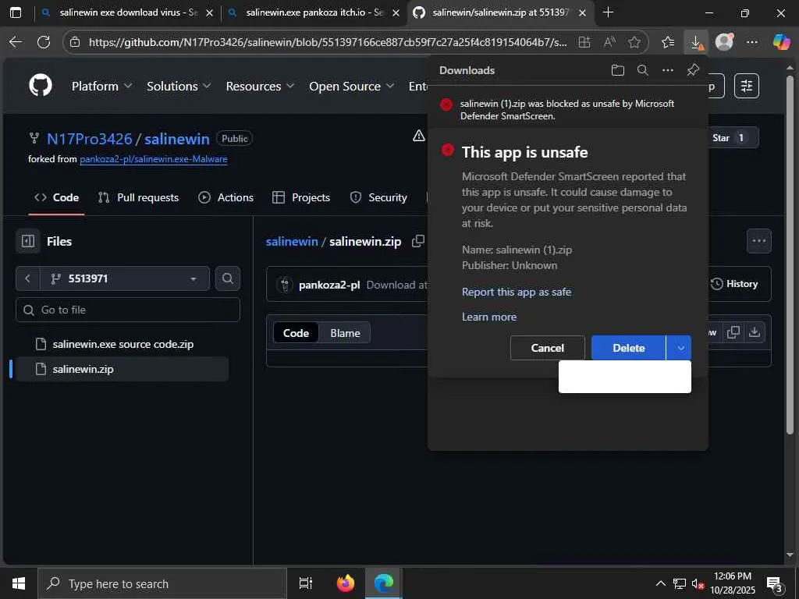Click the Windows taskbar search box

pyautogui.click(x=162, y=583)
